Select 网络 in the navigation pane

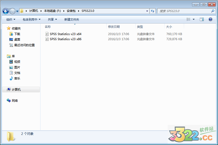coord(15,100)
